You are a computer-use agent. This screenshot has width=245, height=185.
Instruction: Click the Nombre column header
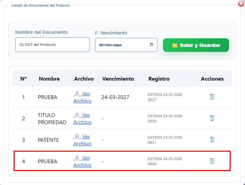click(x=49, y=79)
